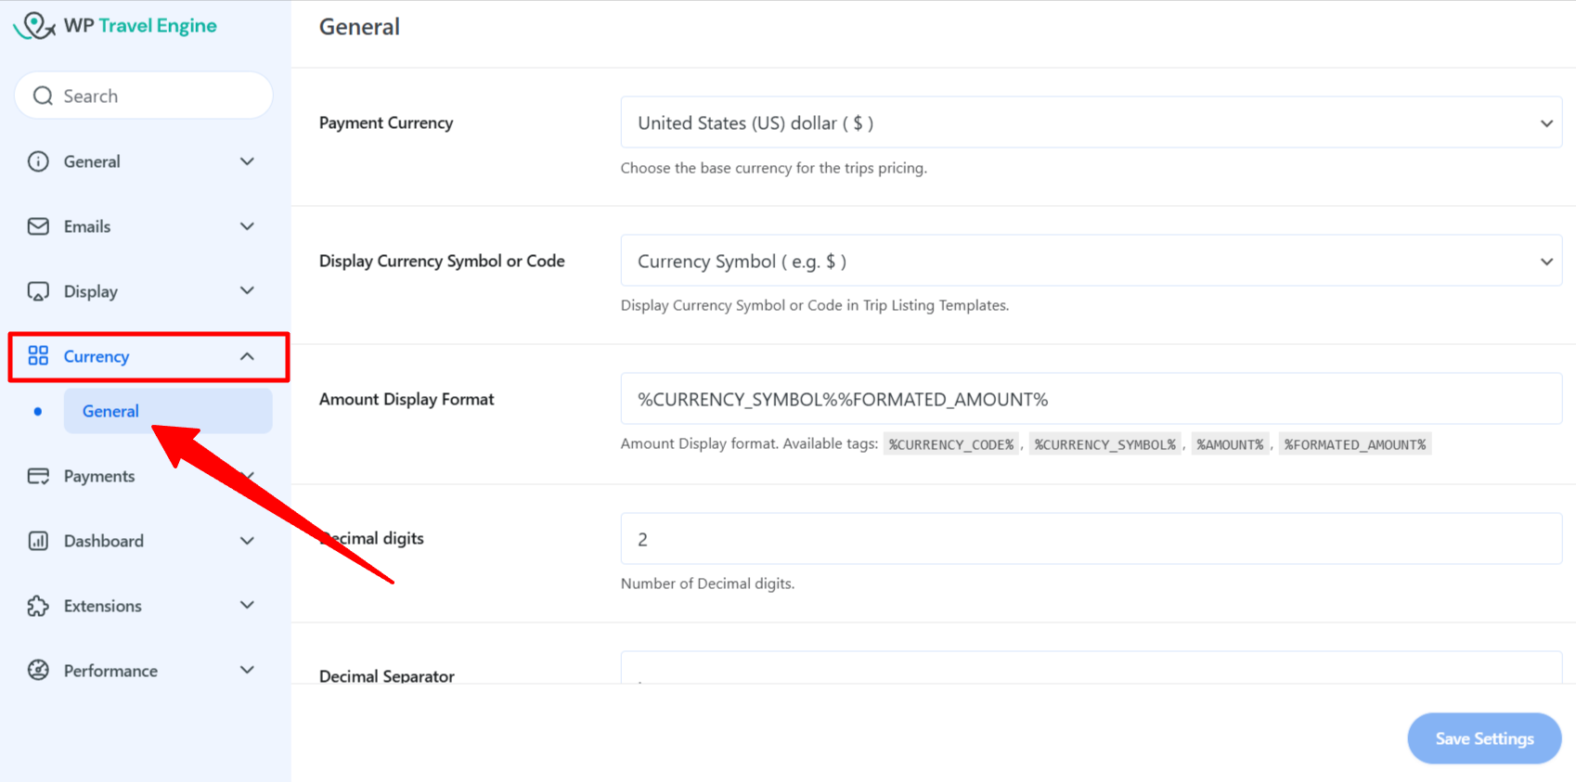
Task: Click the search magnifier icon
Action: (x=43, y=95)
